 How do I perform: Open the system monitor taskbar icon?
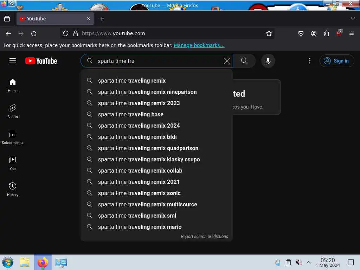click(x=61, y=262)
